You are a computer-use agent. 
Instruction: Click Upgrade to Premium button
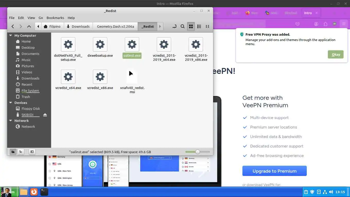point(274,171)
